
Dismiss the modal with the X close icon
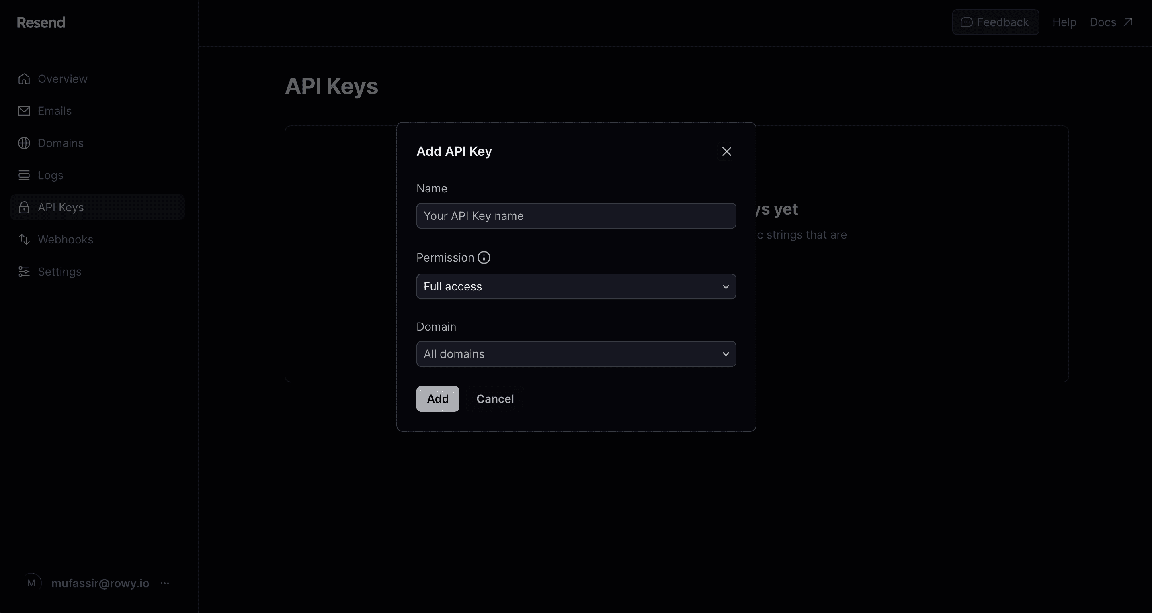[x=726, y=151]
